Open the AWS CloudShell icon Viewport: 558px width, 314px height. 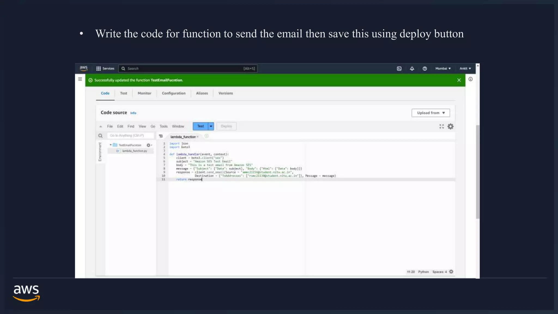point(399,69)
